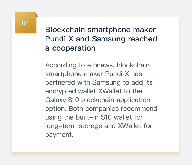Select 'According to' at paragraph start
This screenshot has height=165, width=192.
[x=65, y=65]
